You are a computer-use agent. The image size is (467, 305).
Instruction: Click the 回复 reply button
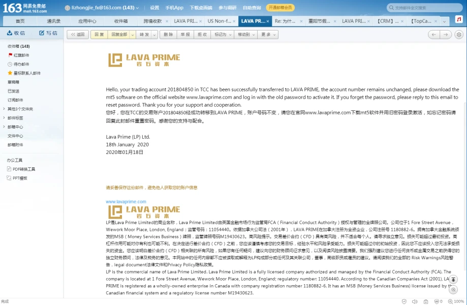point(99,35)
